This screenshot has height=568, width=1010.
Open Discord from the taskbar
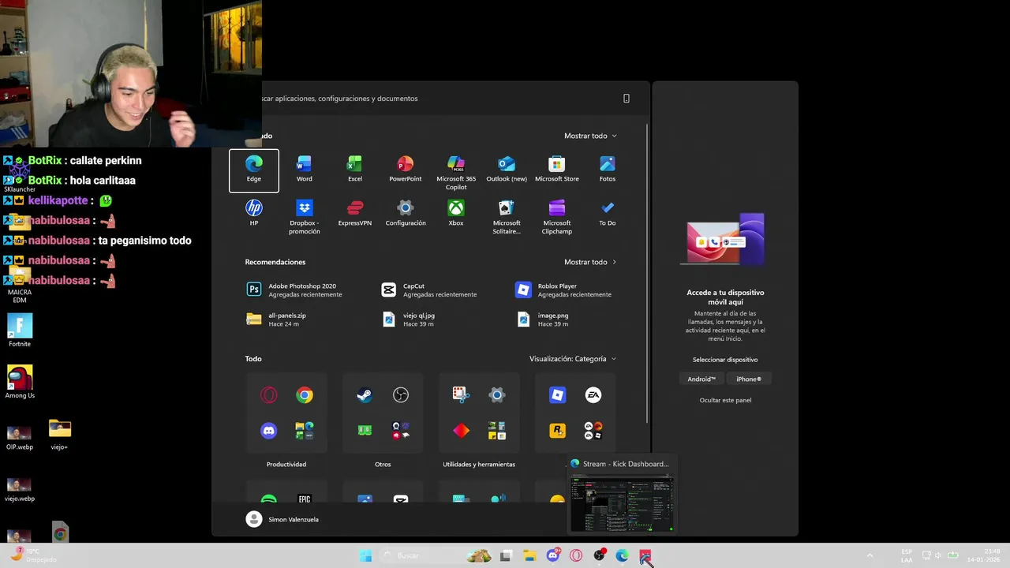[x=553, y=555]
